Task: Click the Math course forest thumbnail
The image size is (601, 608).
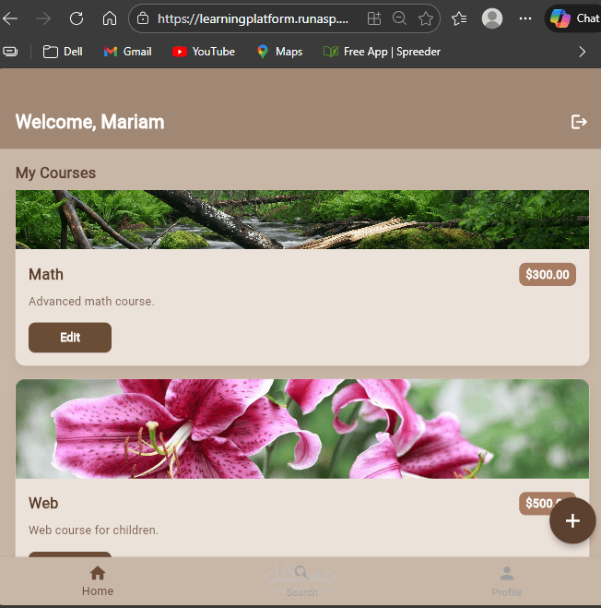Action: tap(301, 220)
